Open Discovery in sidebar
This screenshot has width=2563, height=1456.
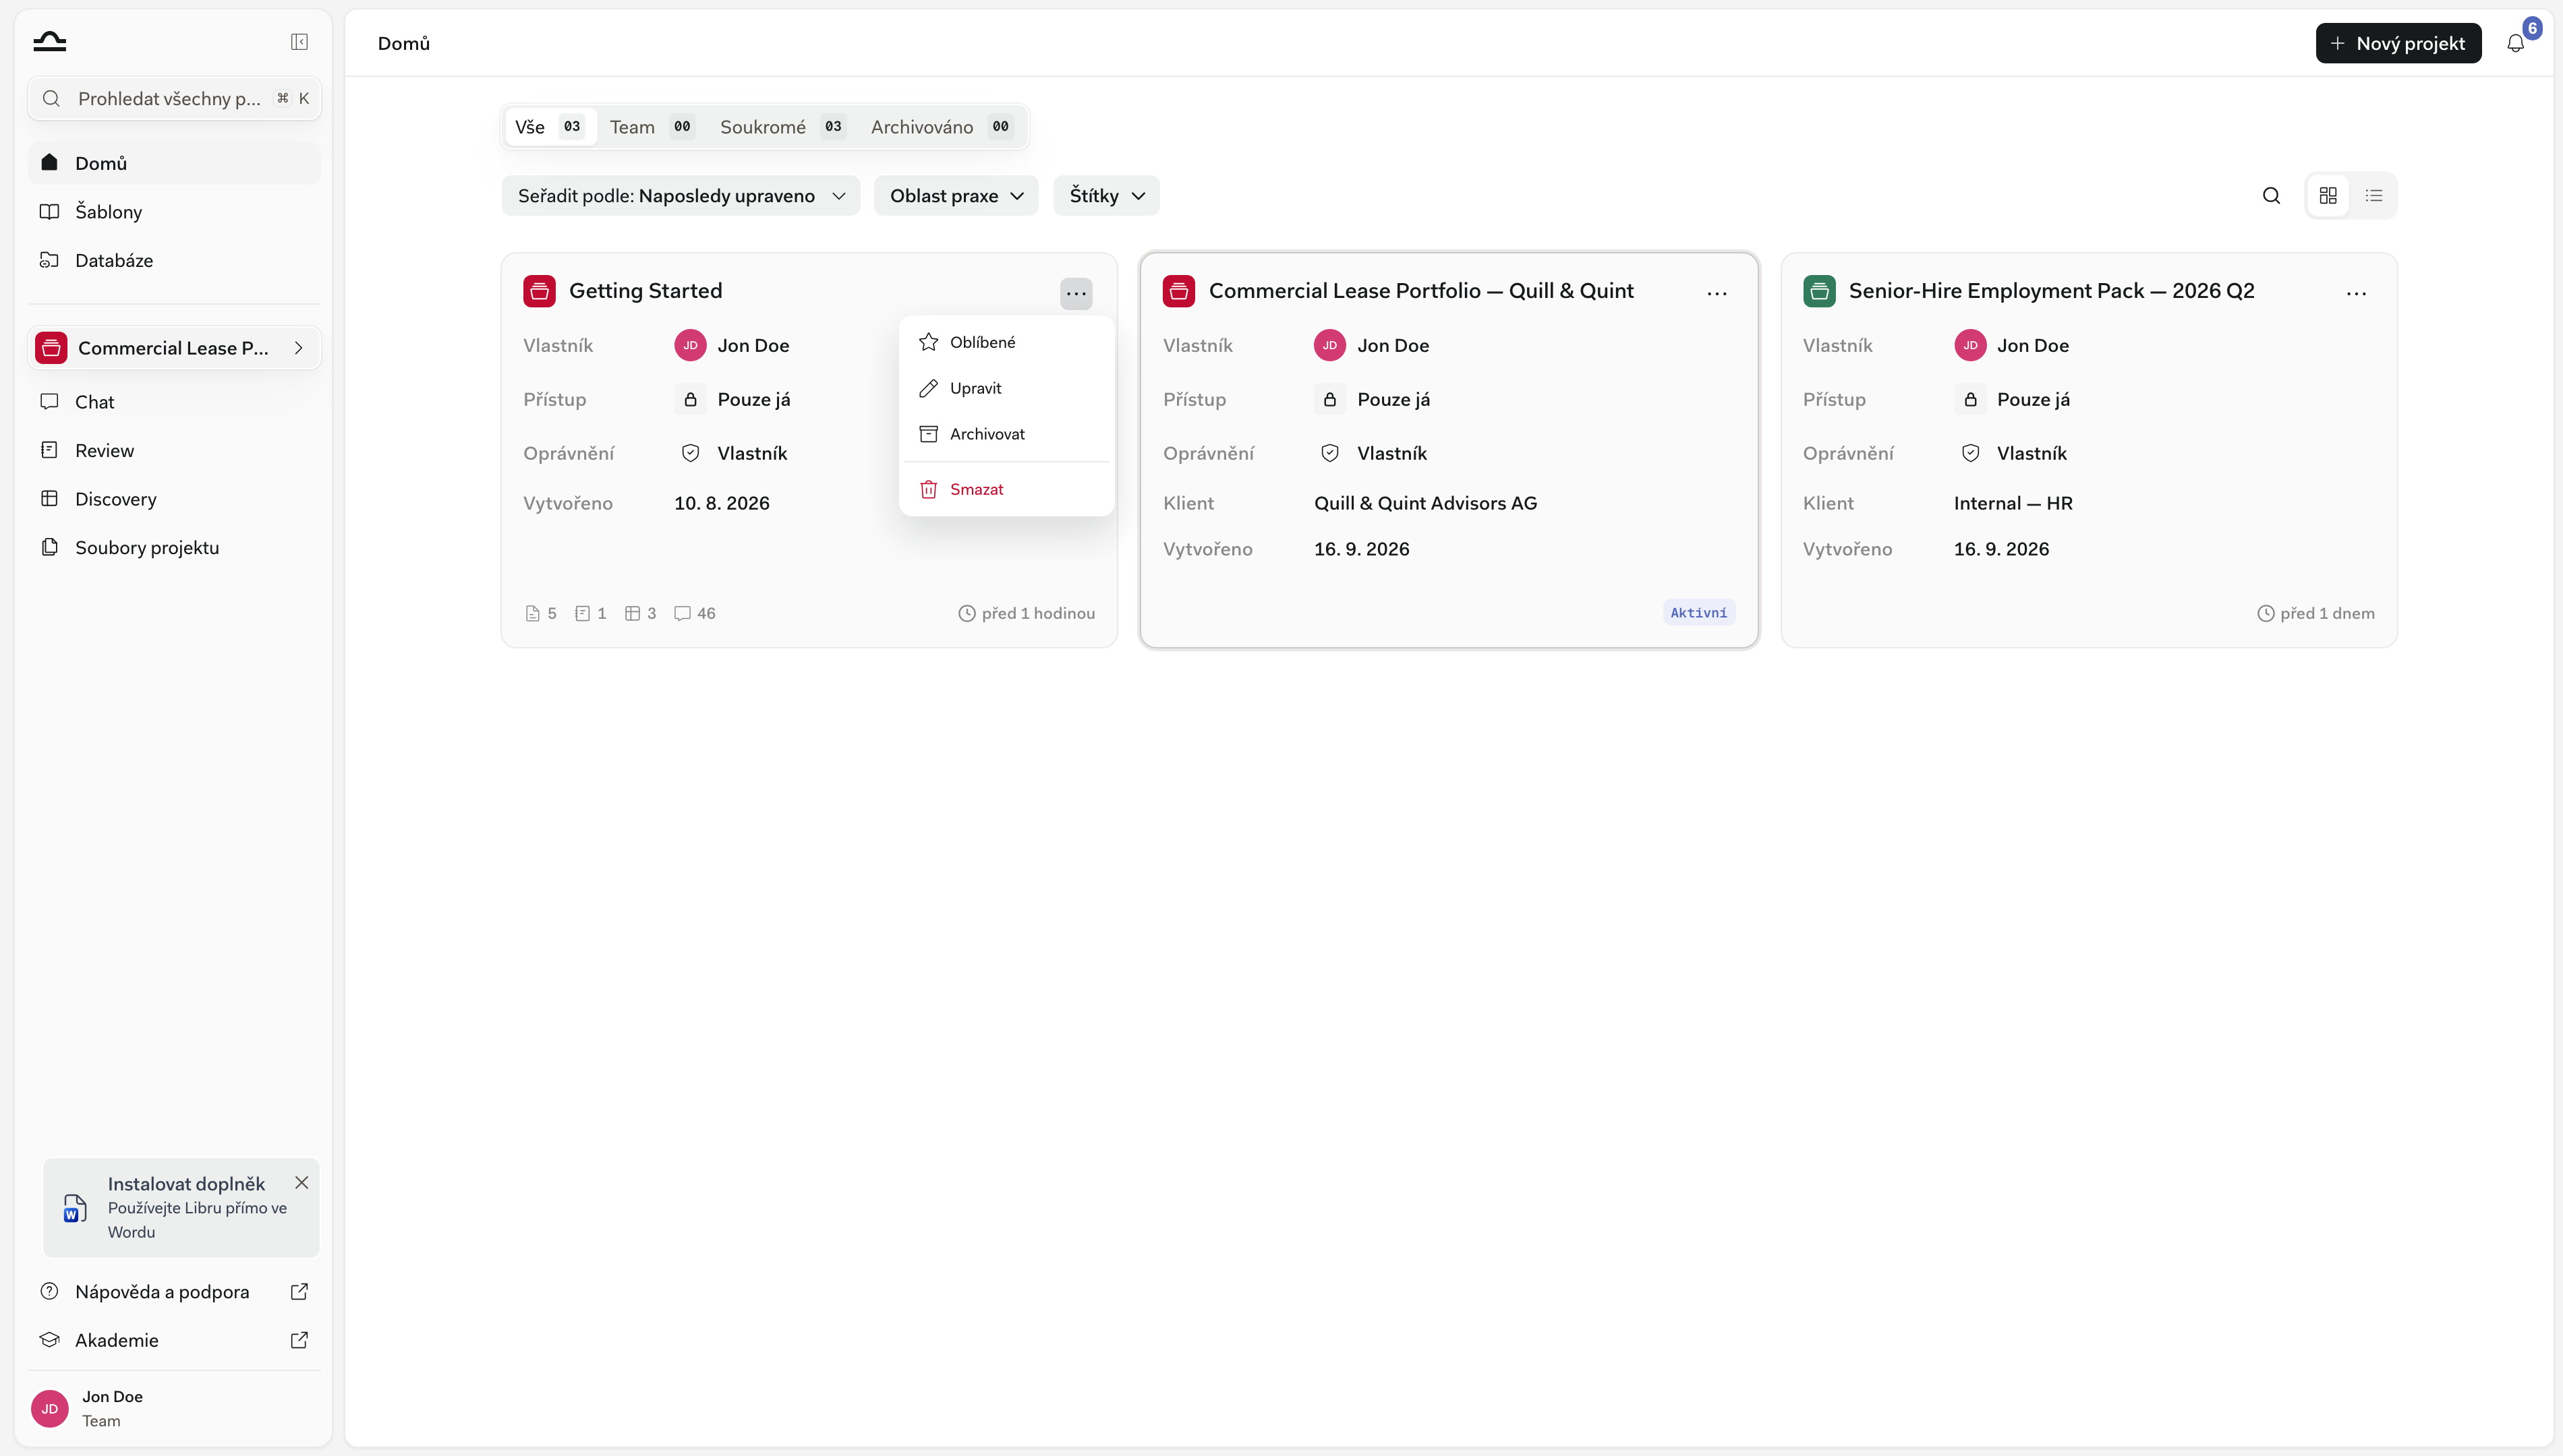[x=174, y=499]
